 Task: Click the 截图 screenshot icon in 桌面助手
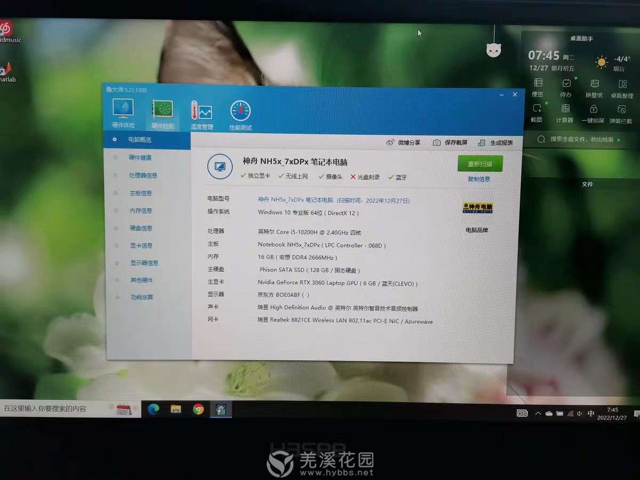click(537, 108)
